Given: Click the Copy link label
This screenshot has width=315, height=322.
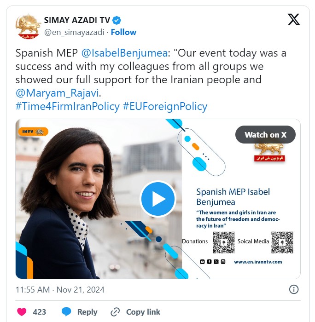Looking at the screenshot, I should click(143, 312).
